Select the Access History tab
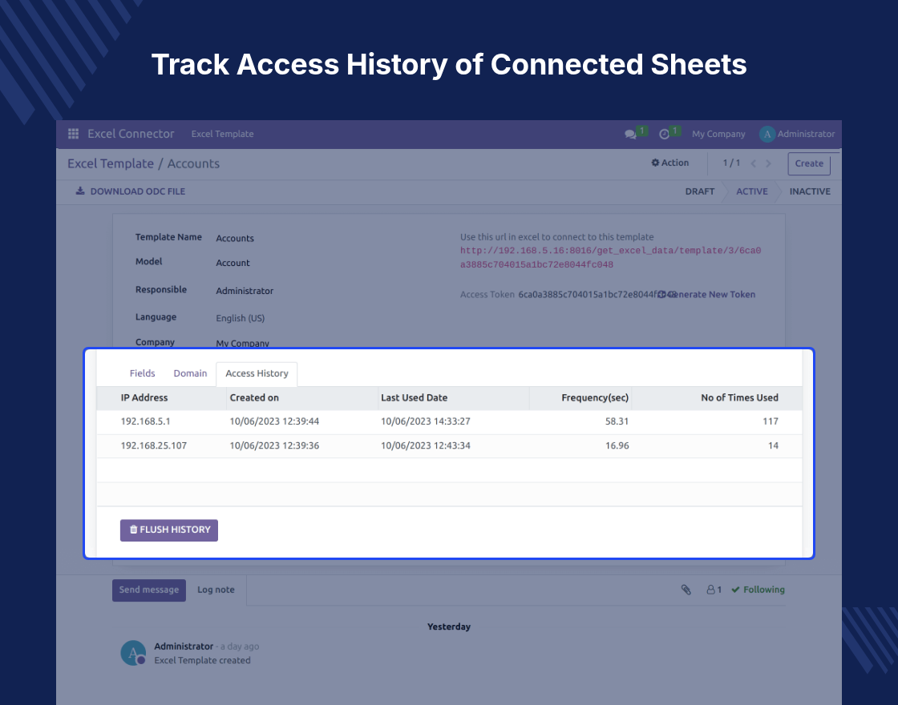 pos(257,373)
